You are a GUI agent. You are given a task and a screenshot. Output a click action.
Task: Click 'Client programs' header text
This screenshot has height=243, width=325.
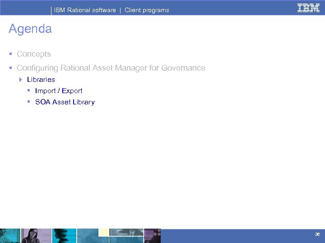point(147,10)
